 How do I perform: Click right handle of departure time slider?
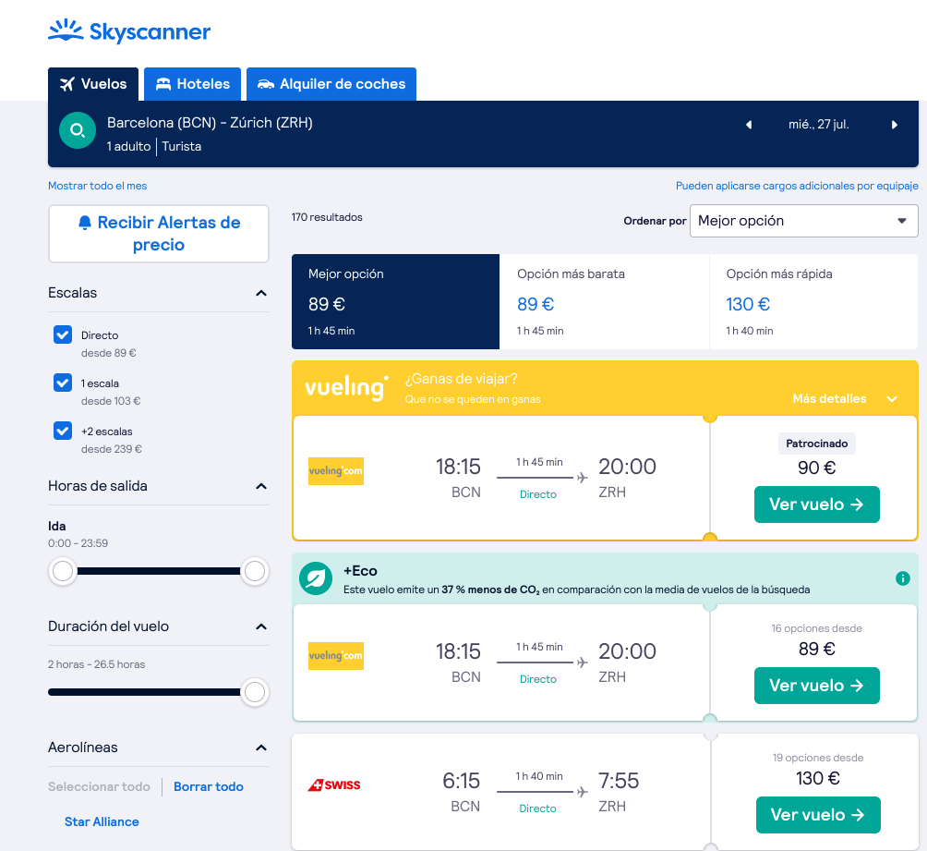(x=255, y=571)
